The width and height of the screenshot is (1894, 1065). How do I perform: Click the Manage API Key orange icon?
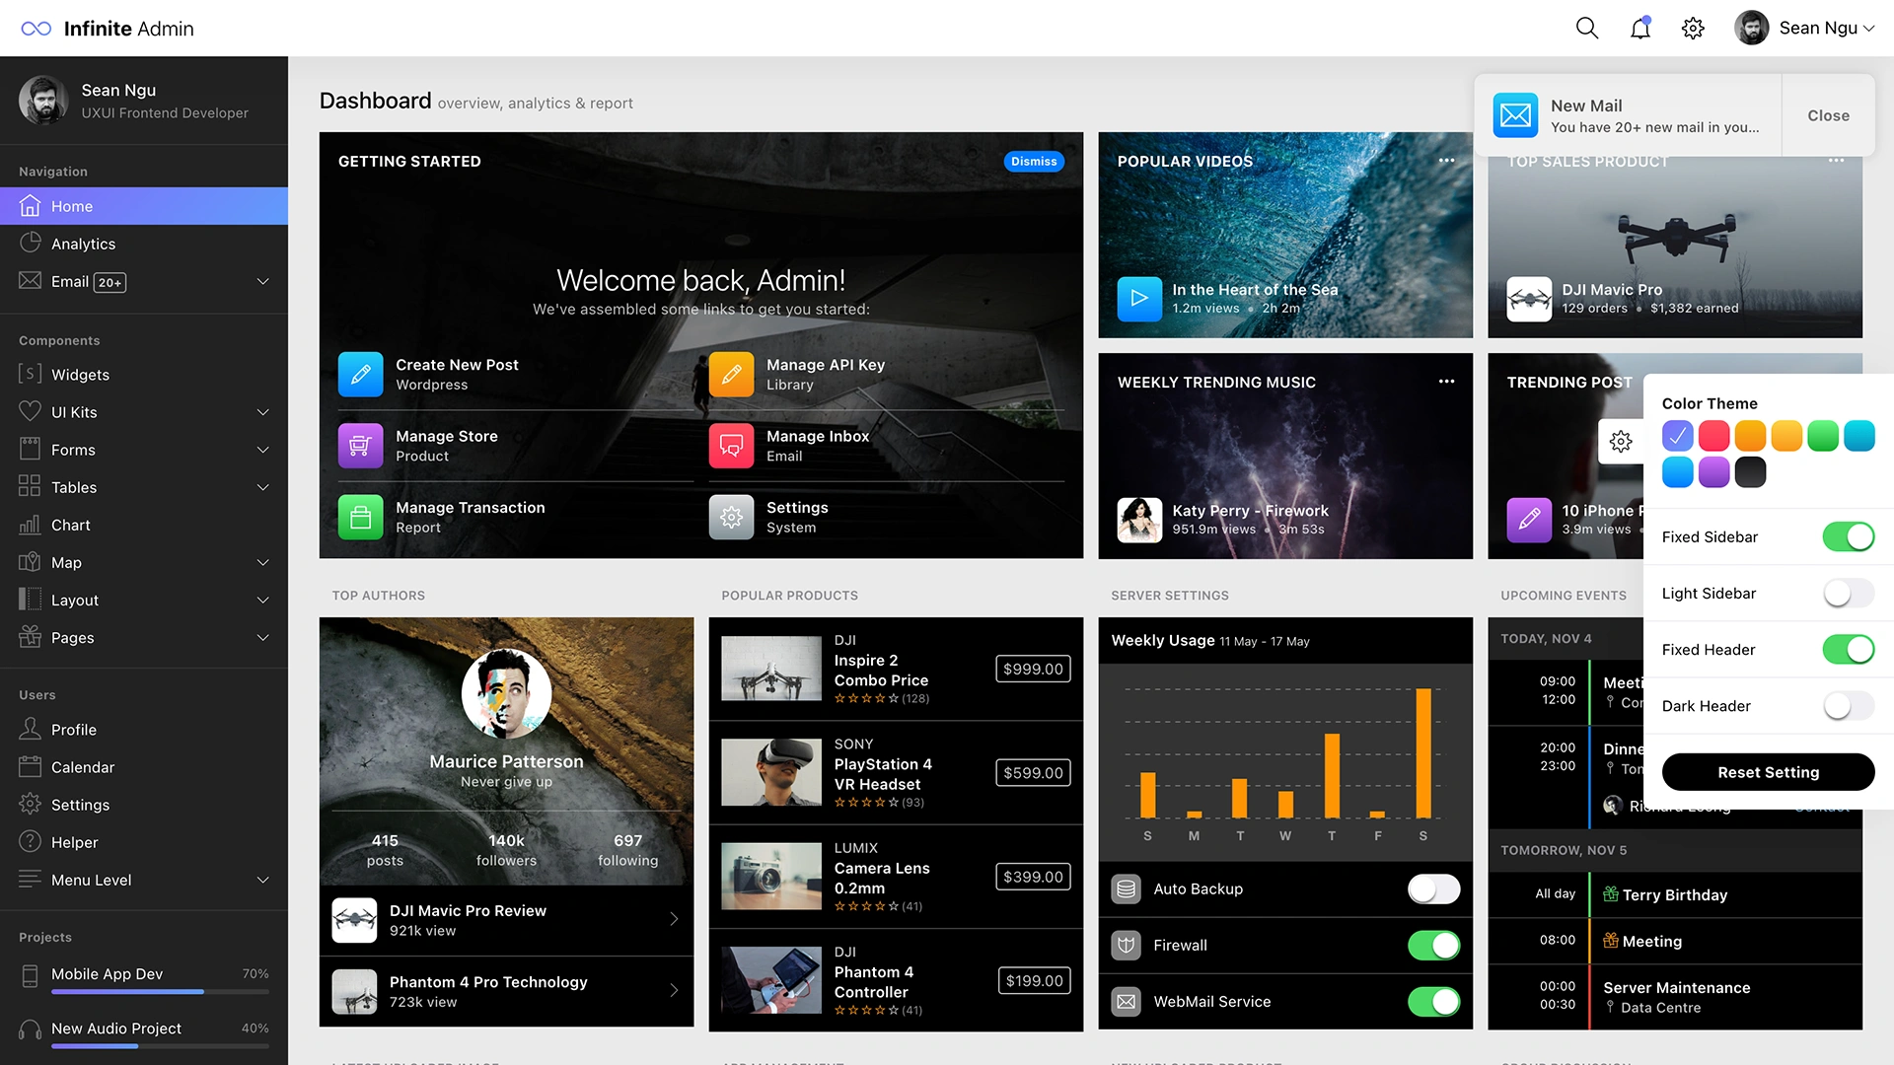(731, 375)
